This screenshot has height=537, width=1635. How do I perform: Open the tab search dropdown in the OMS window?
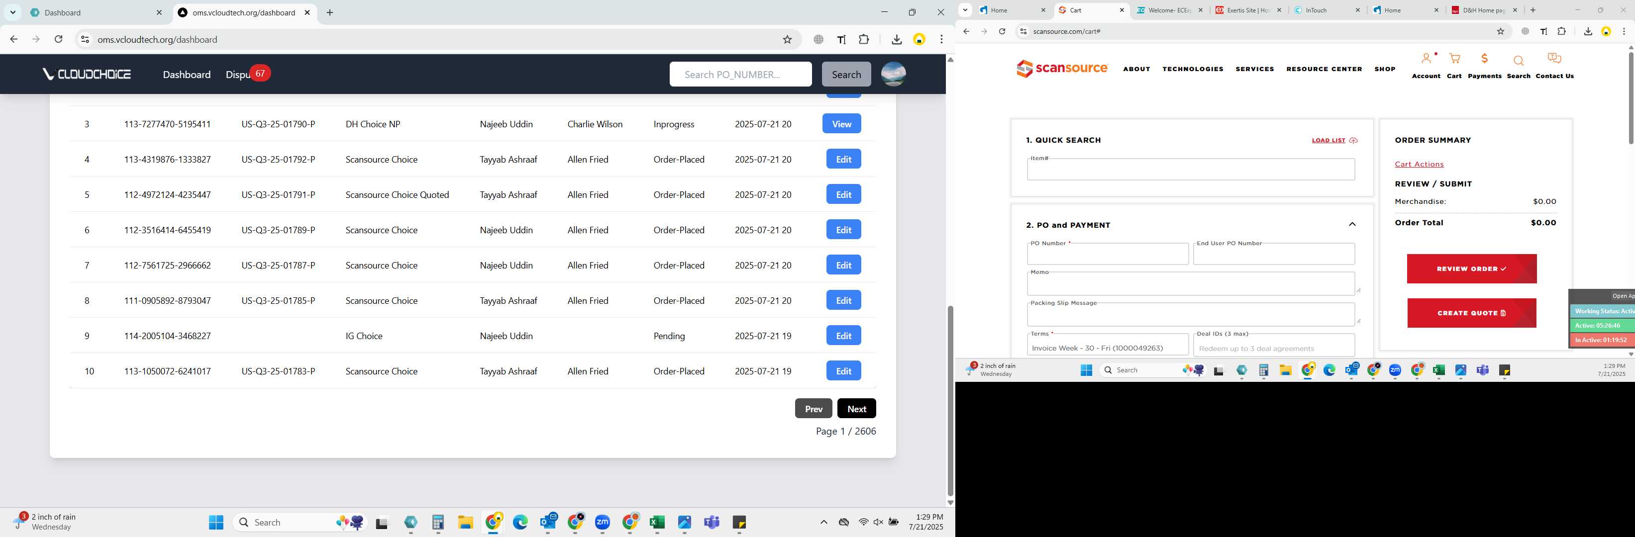(13, 12)
